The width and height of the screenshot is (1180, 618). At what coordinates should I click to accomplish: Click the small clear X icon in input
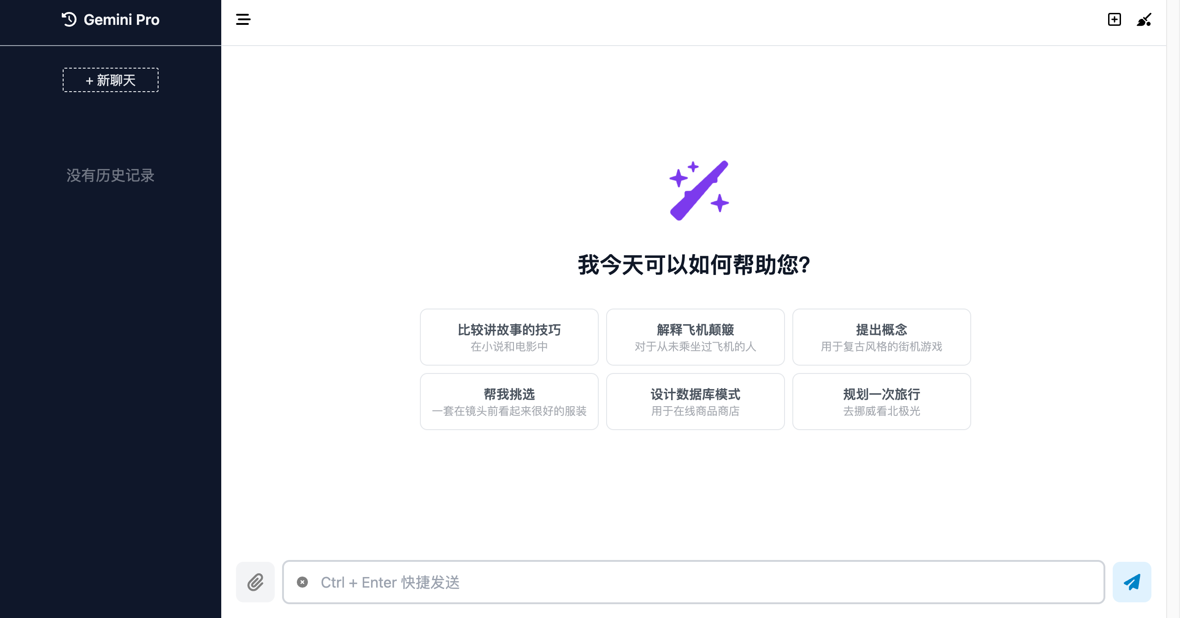point(302,582)
